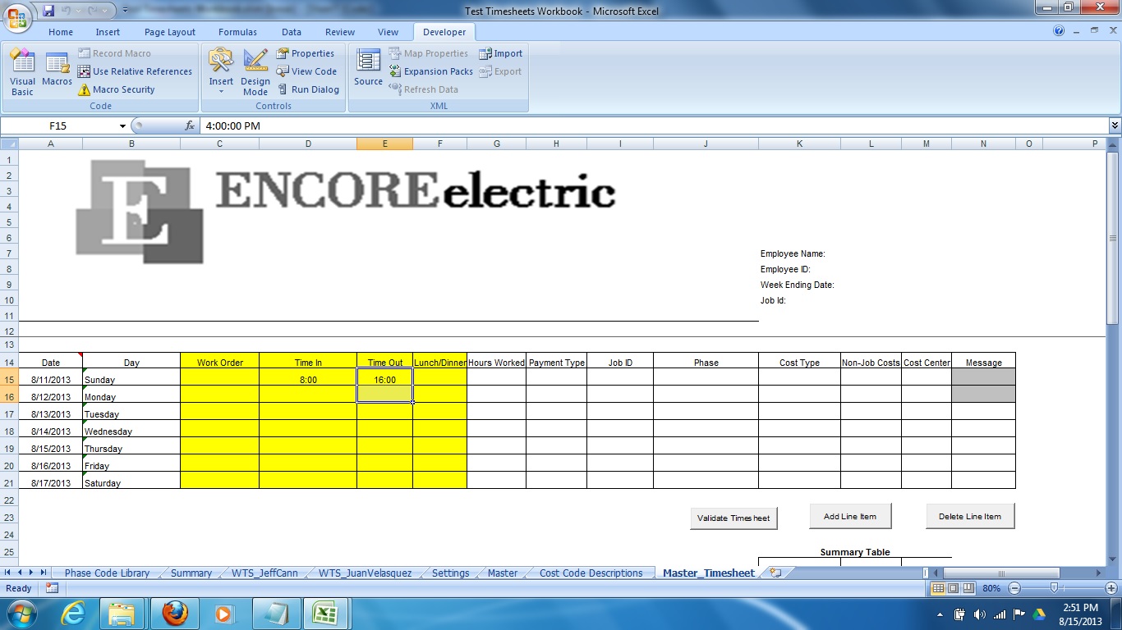Click the Insert Function fx button
1122x630 pixels.
click(190, 126)
